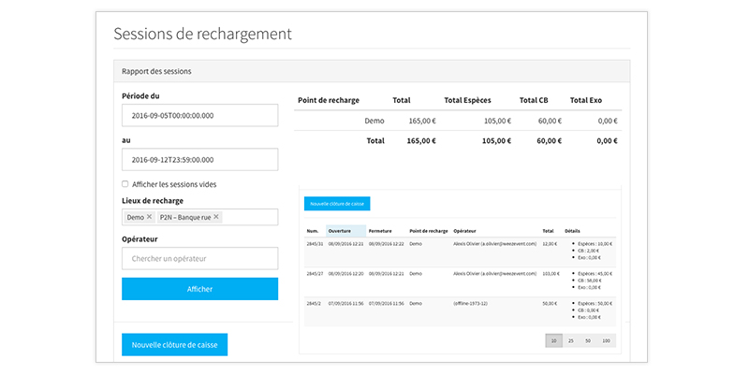The image size is (749, 374).
Task: Show 10 sessions per page
Action: click(553, 340)
